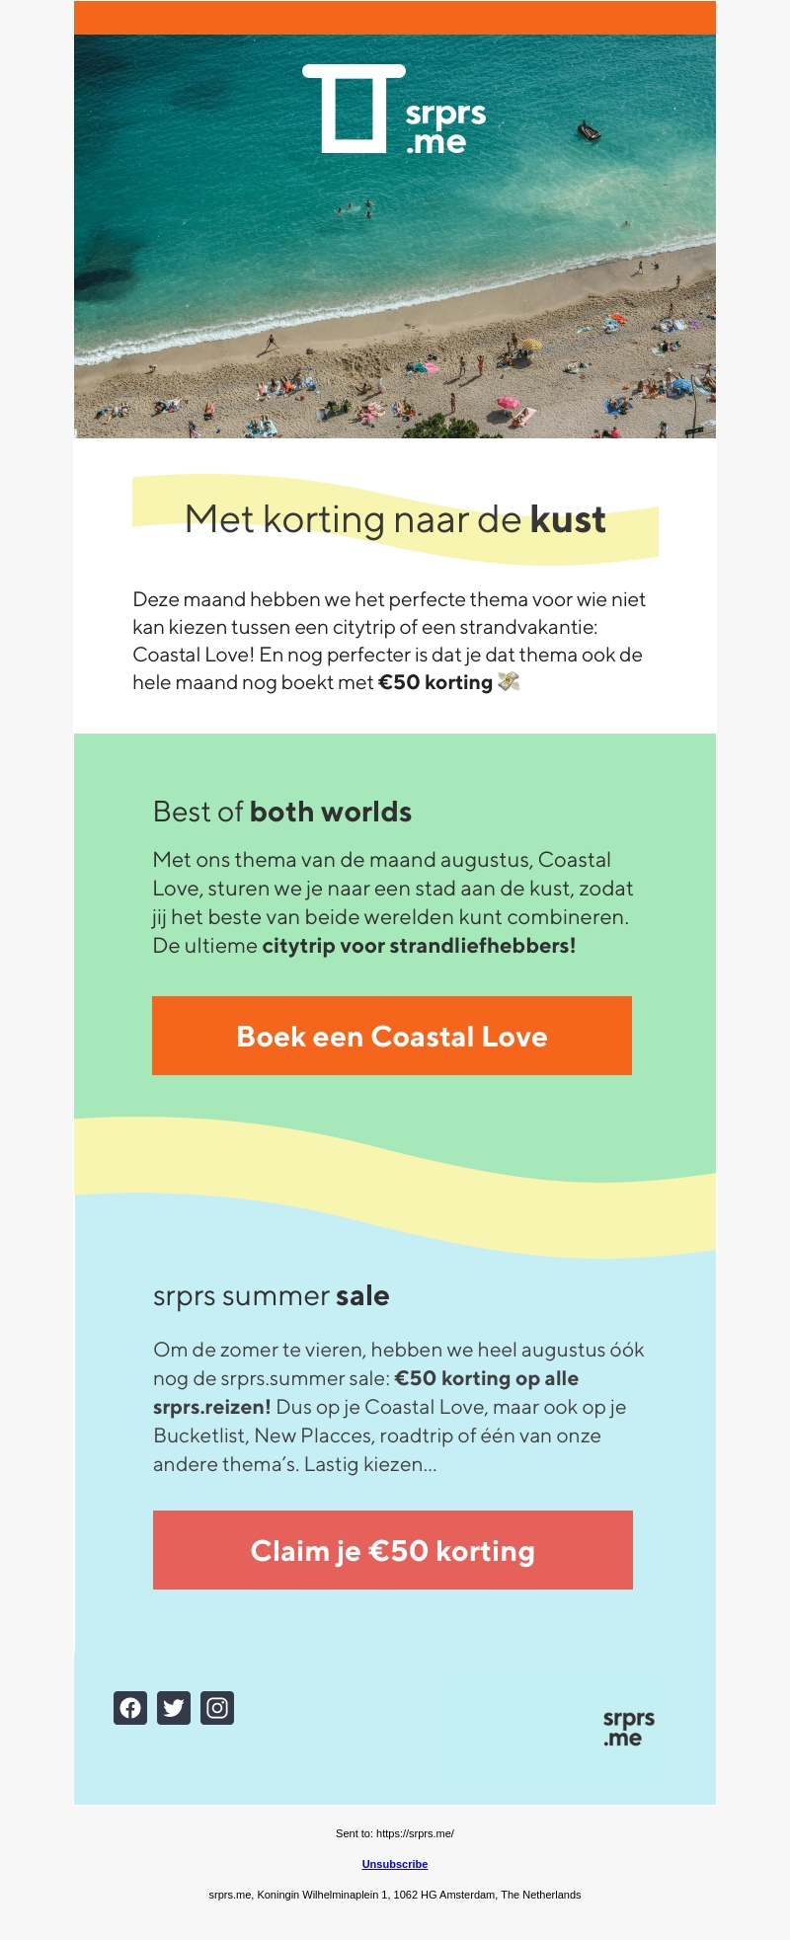The height and width of the screenshot is (1940, 790).
Task: Open the Instagram icon in footer
Action: pos(217,1708)
